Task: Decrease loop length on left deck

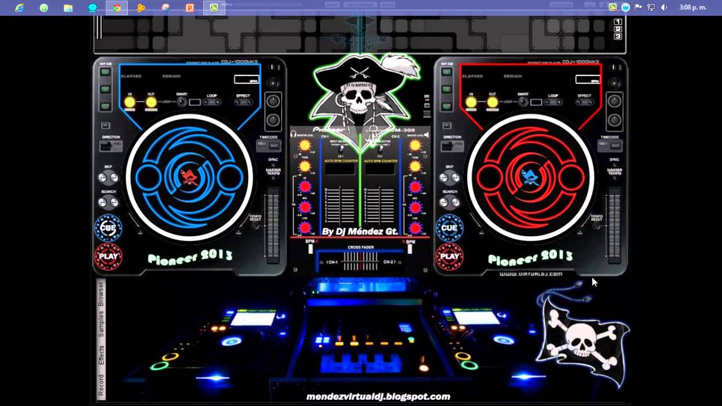Action: pyautogui.click(x=206, y=102)
